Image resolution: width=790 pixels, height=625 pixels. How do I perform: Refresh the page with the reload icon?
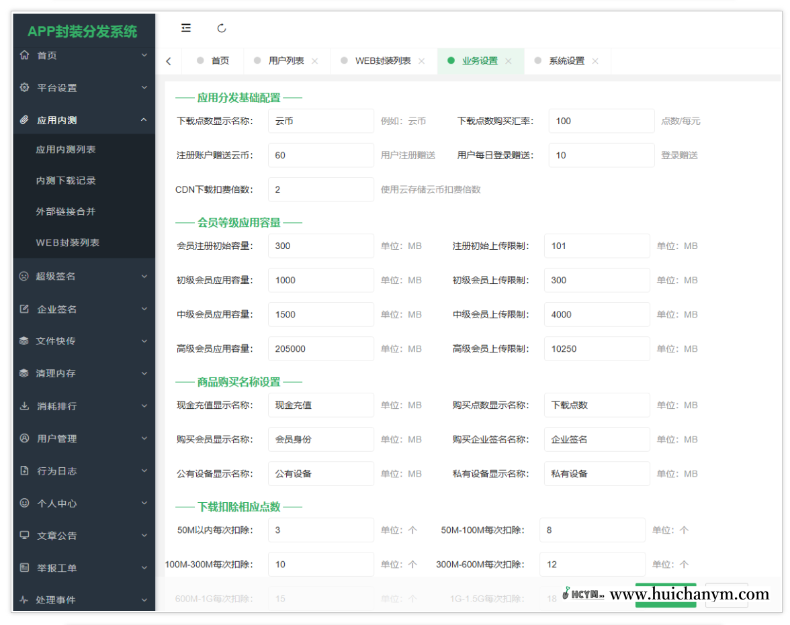222,28
